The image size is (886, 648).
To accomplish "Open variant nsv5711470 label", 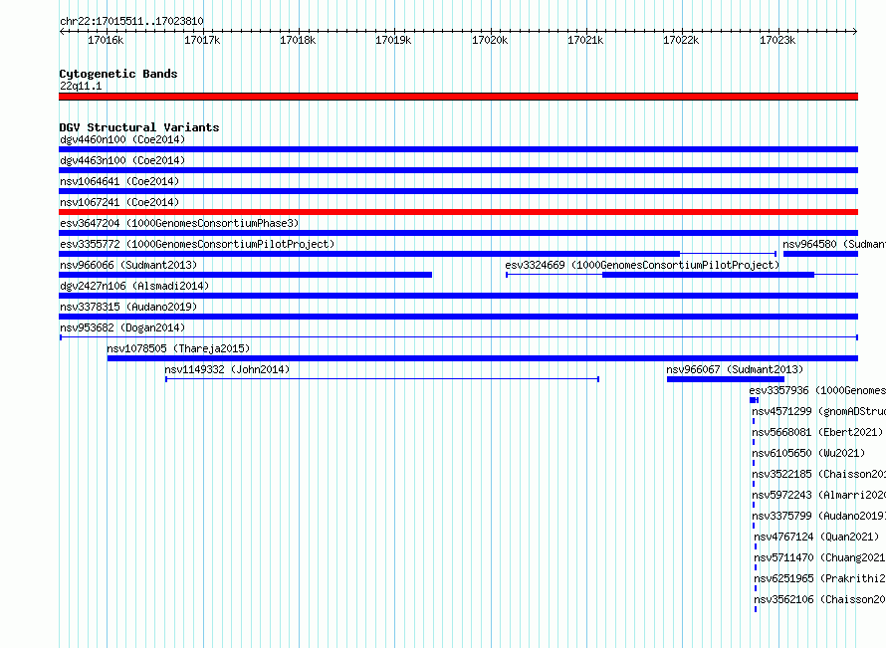I will point(820,557).
